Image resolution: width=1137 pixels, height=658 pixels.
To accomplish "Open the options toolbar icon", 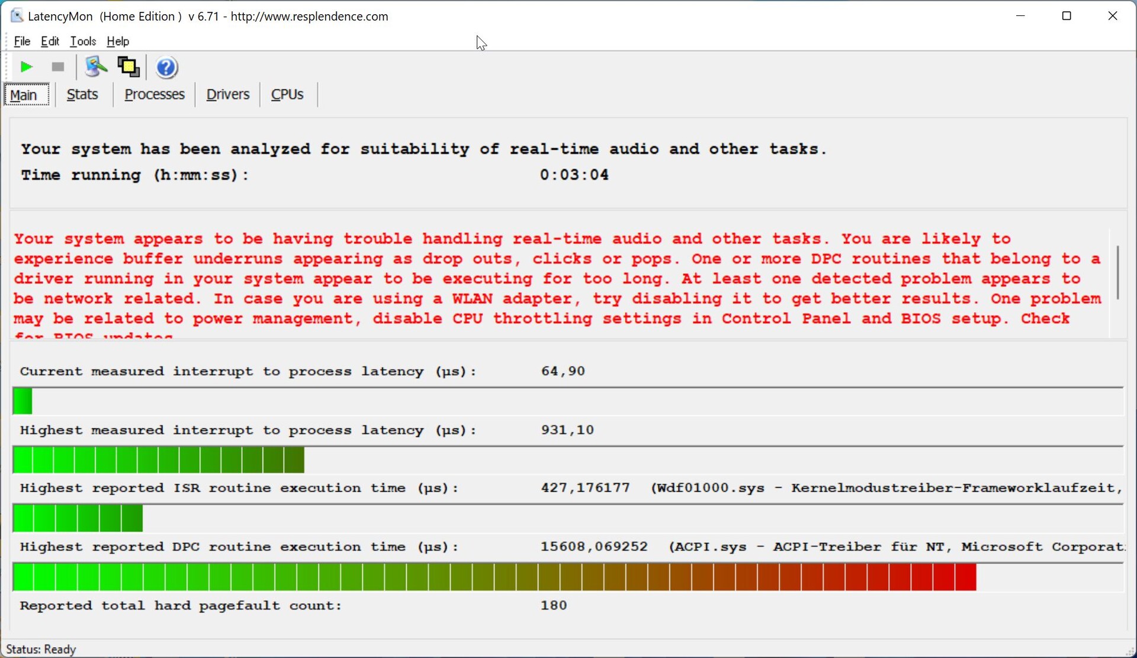I will pyautogui.click(x=95, y=67).
